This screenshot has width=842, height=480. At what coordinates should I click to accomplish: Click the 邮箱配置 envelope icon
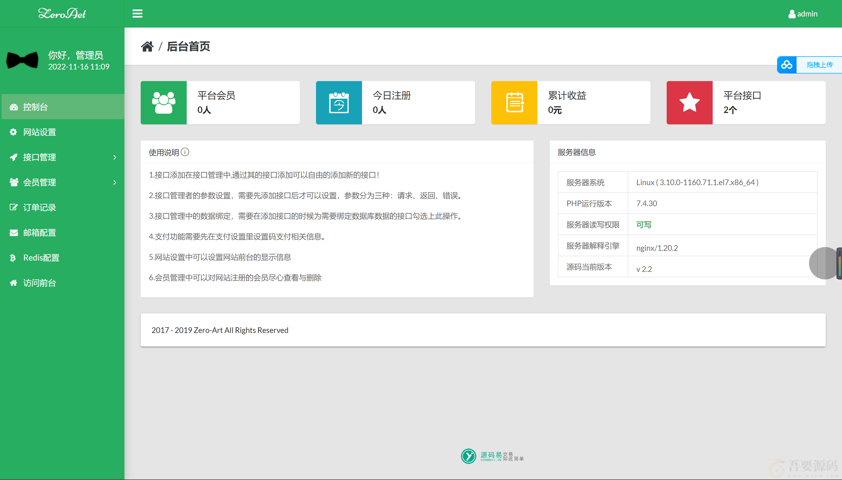coord(14,233)
